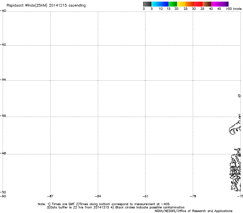
Task: Click the latitude label '-50'
Action: pos(3,192)
